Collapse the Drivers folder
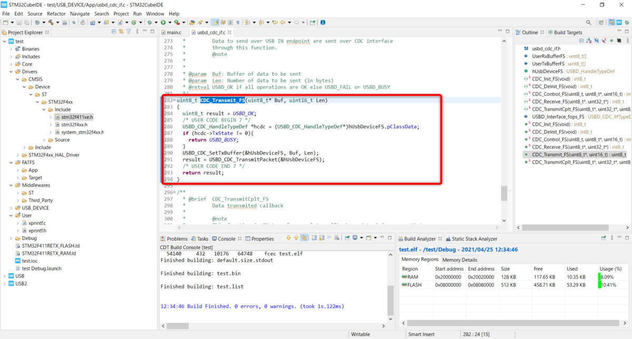The image size is (632, 339). pyautogui.click(x=11, y=72)
